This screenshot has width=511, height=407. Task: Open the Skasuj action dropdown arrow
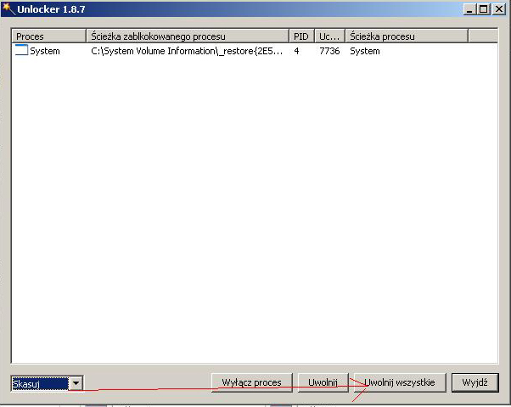[76, 383]
